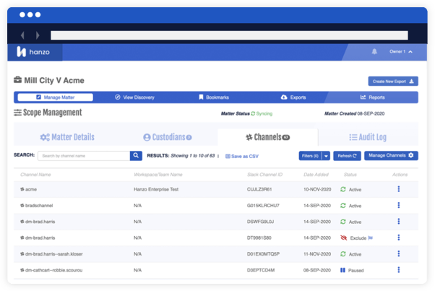The image size is (435, 291).
Task: Click the Slack Channel ID column header
Action: [264, 175]
